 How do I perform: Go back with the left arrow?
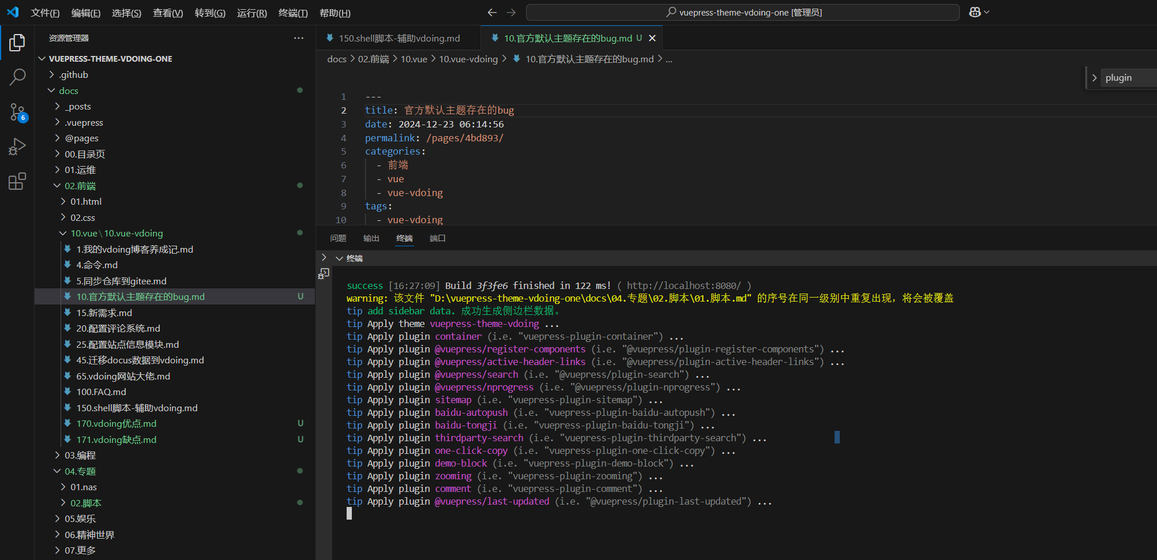(492, 12)
